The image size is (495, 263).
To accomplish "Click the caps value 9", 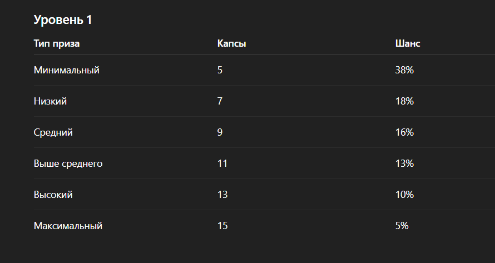I will point(220,132).
